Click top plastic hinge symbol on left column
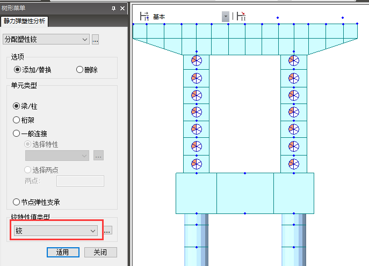369x266 pixels. point(197,61)
